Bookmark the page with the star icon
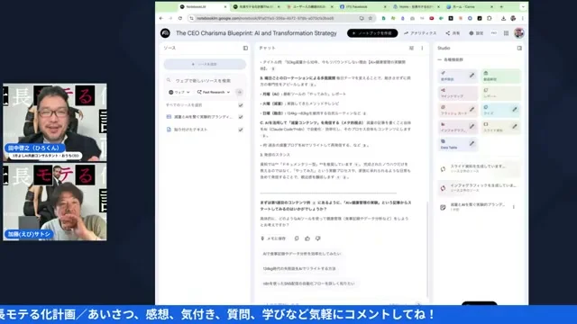Screen dimensions: 577x324 [x=371, y=18]
